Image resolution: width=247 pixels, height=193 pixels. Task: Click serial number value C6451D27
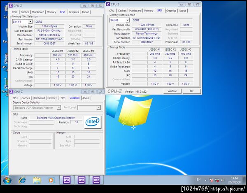click(x=49, y=44)
